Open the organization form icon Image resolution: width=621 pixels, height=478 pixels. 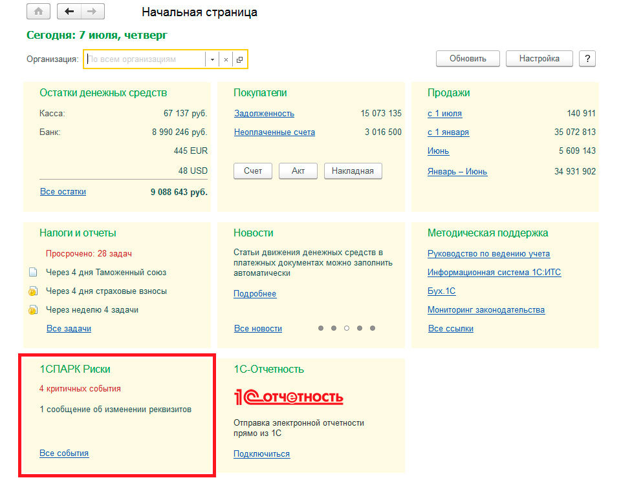point(239,59)
